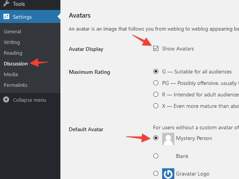The image size is (239, 179).
Task: Select Gravatar Logo radio button
Action: [x=156, y=174]
